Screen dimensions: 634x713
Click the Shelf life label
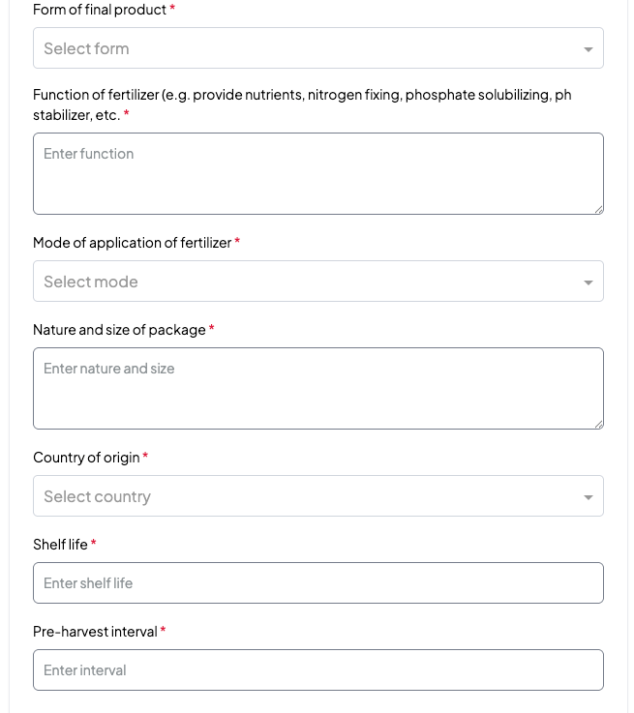[60, 545]
